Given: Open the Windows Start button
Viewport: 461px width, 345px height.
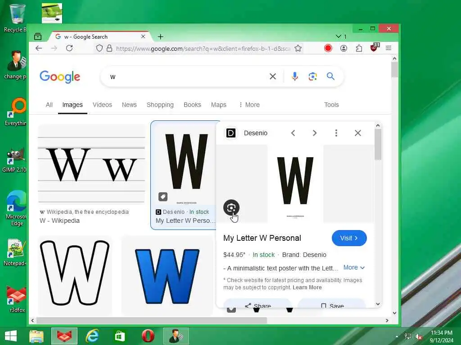Looking at the screenshot, I should click(11, 336).
